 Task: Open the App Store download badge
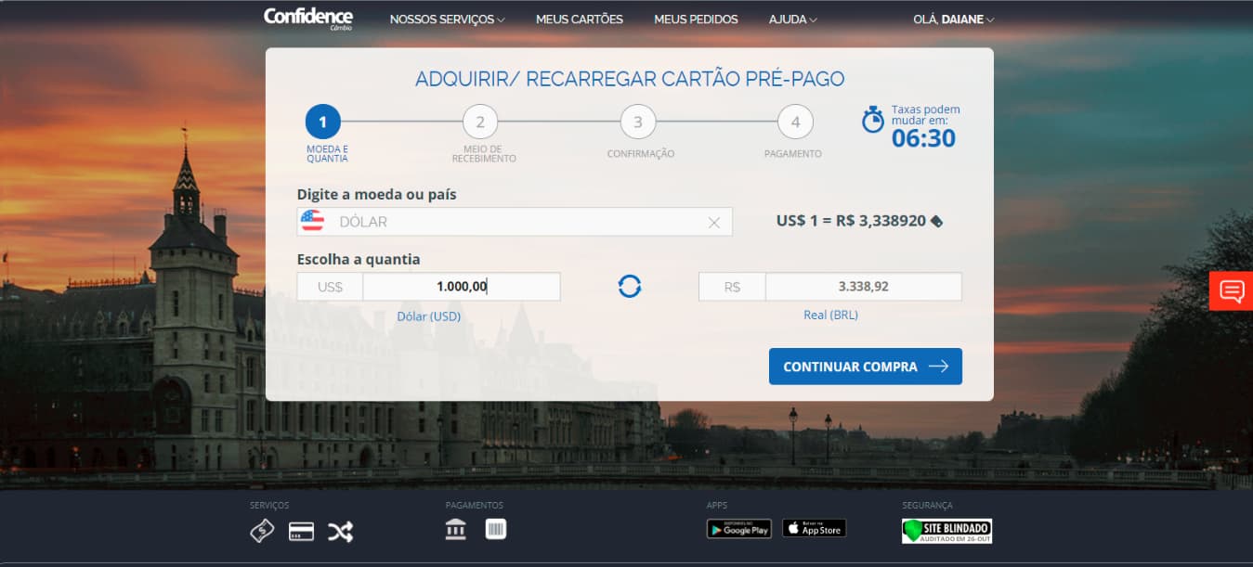[814, 529]
